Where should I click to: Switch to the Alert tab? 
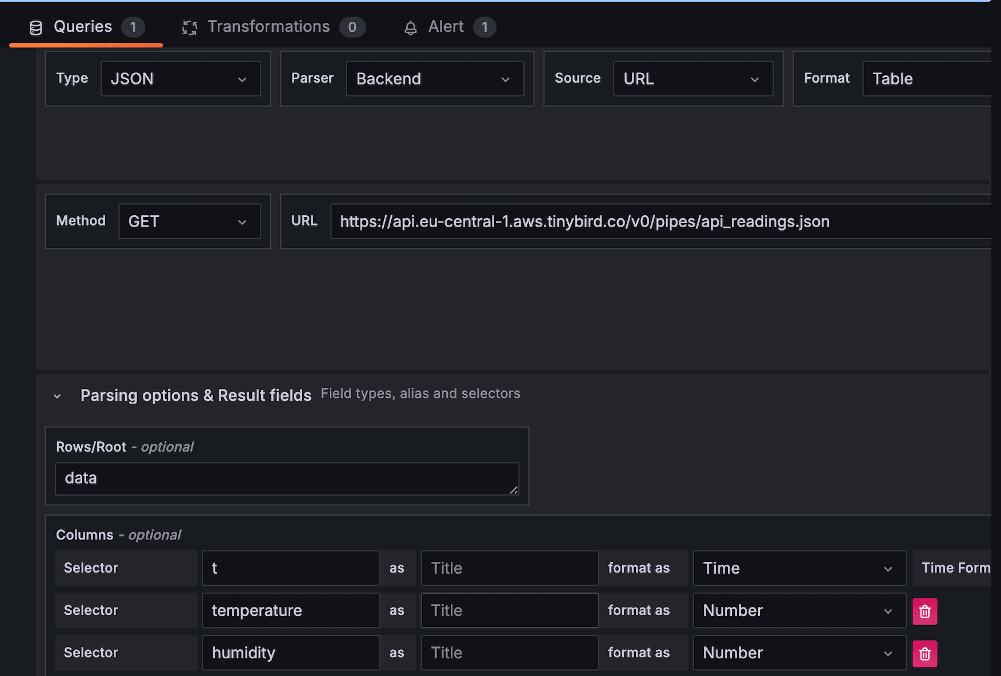446,27
